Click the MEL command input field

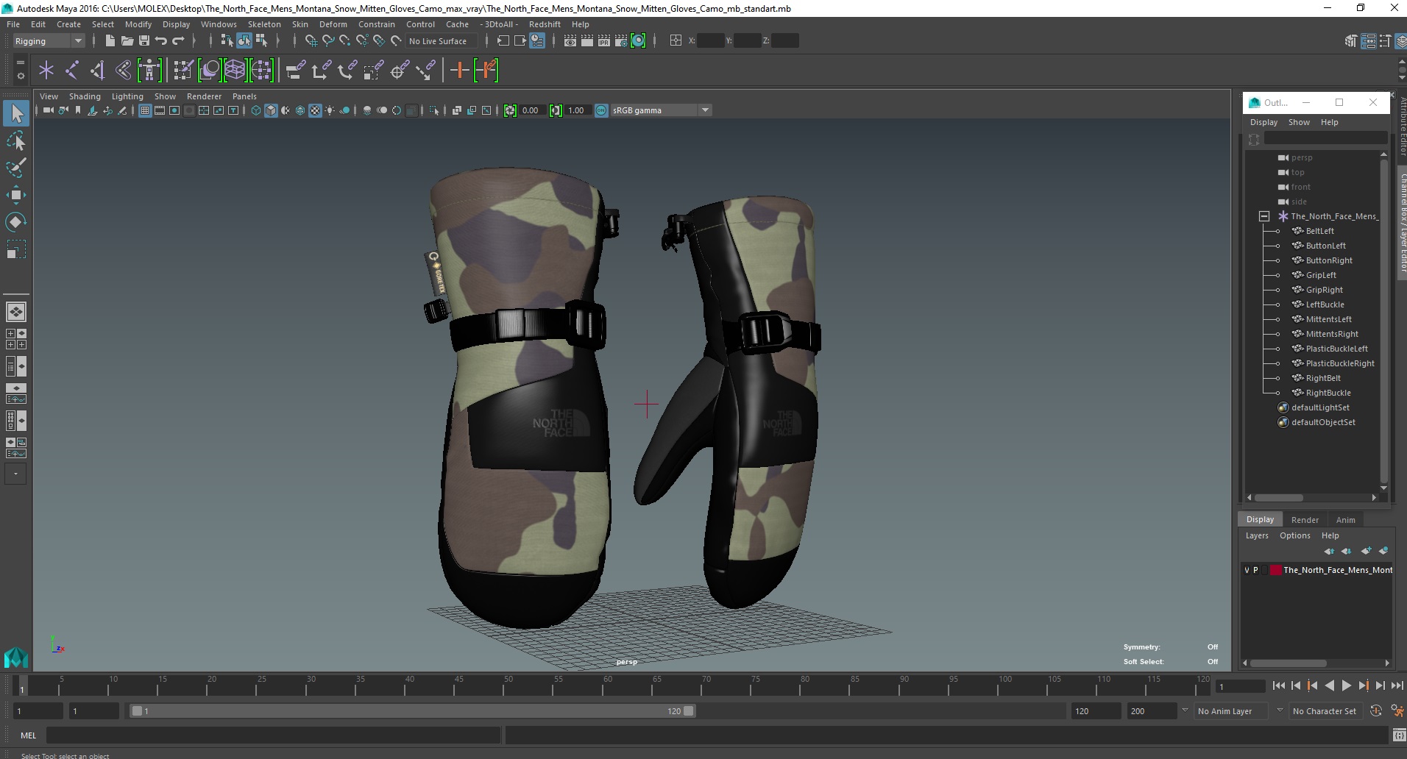(x=274, y=735)
